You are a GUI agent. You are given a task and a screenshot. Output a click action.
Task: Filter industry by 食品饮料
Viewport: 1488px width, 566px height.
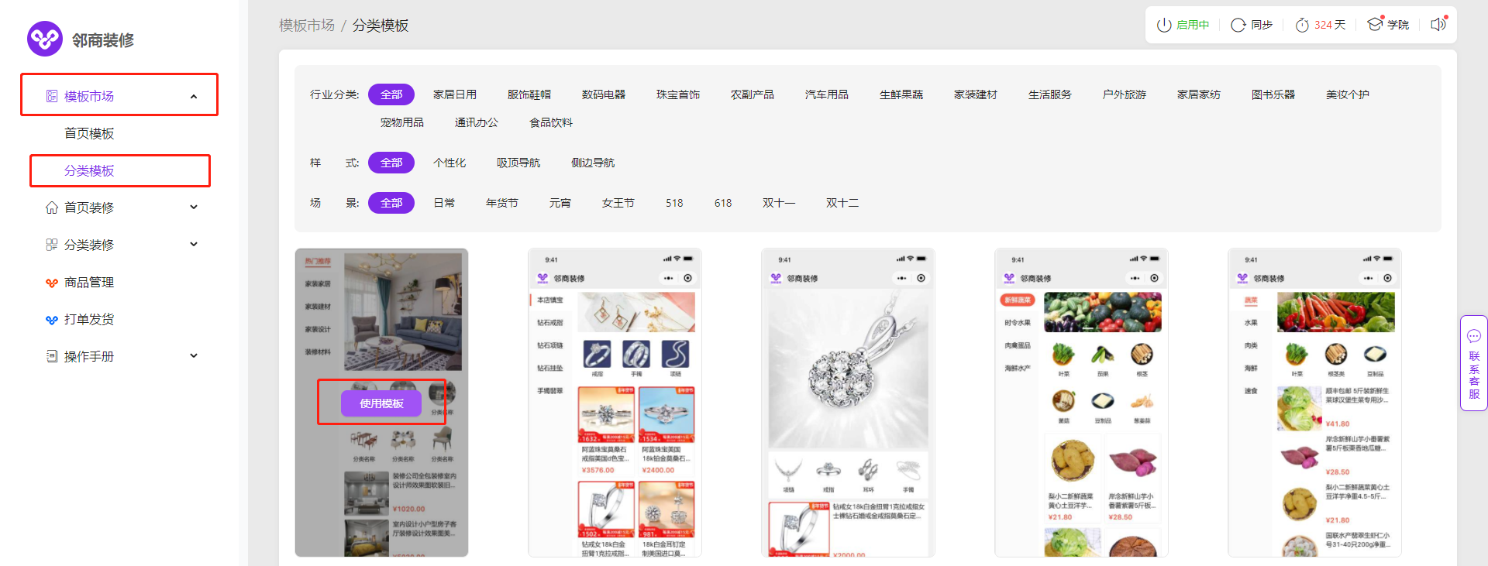pyautogui.click(x=551, y=122)
